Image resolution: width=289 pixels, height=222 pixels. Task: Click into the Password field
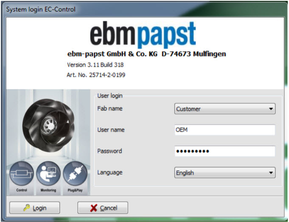point(224,151)
